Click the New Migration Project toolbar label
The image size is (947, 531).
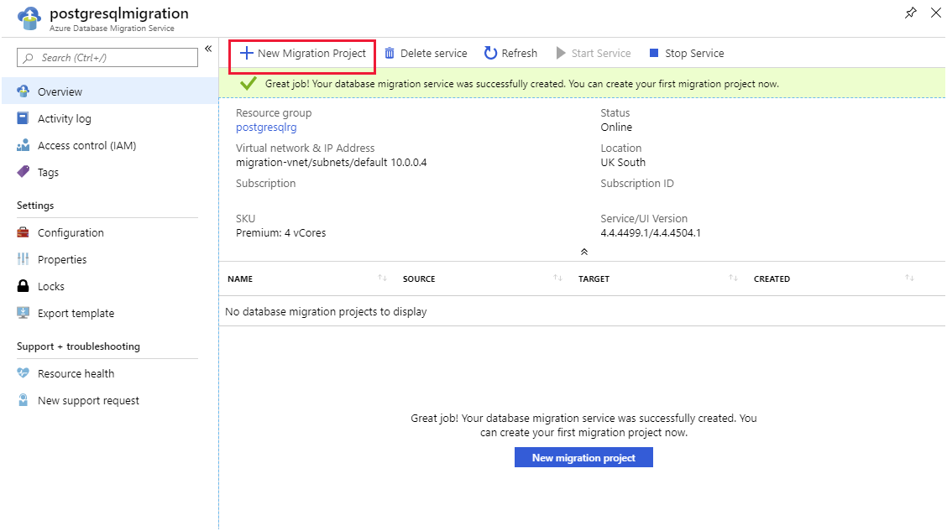(x=311, y=53)
